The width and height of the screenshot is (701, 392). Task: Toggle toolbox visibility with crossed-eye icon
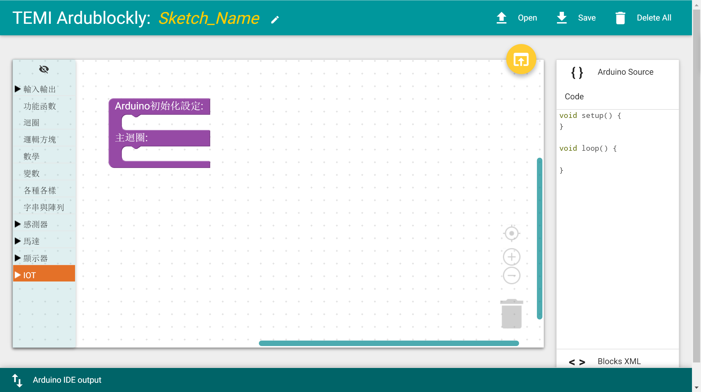click(x=44, y=69)
